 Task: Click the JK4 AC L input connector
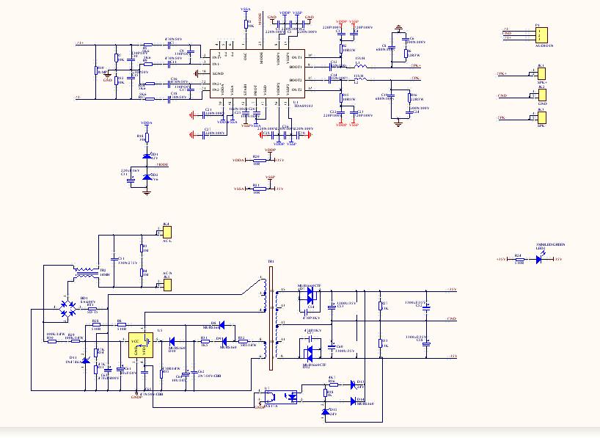click(167, 232)
